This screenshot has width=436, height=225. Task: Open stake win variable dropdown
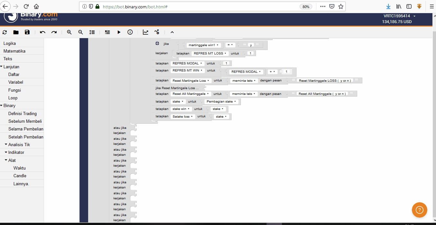[x=181, y=109]
